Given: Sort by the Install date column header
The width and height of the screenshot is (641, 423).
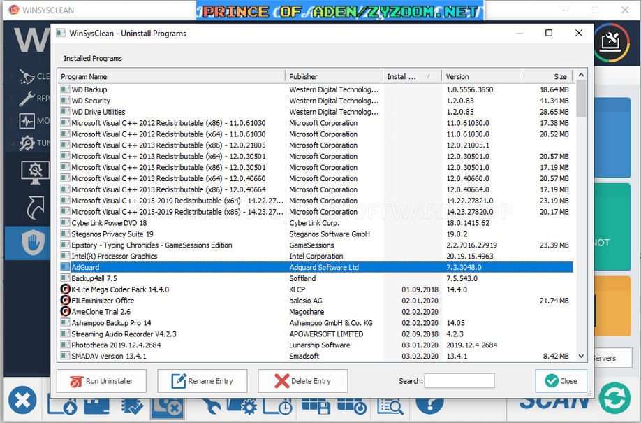Looking at the screenshot, I should tap(412, 77).
